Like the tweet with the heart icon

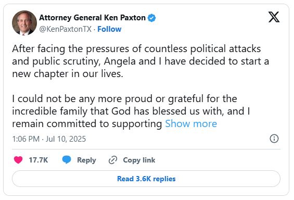(x=18, y=160)
